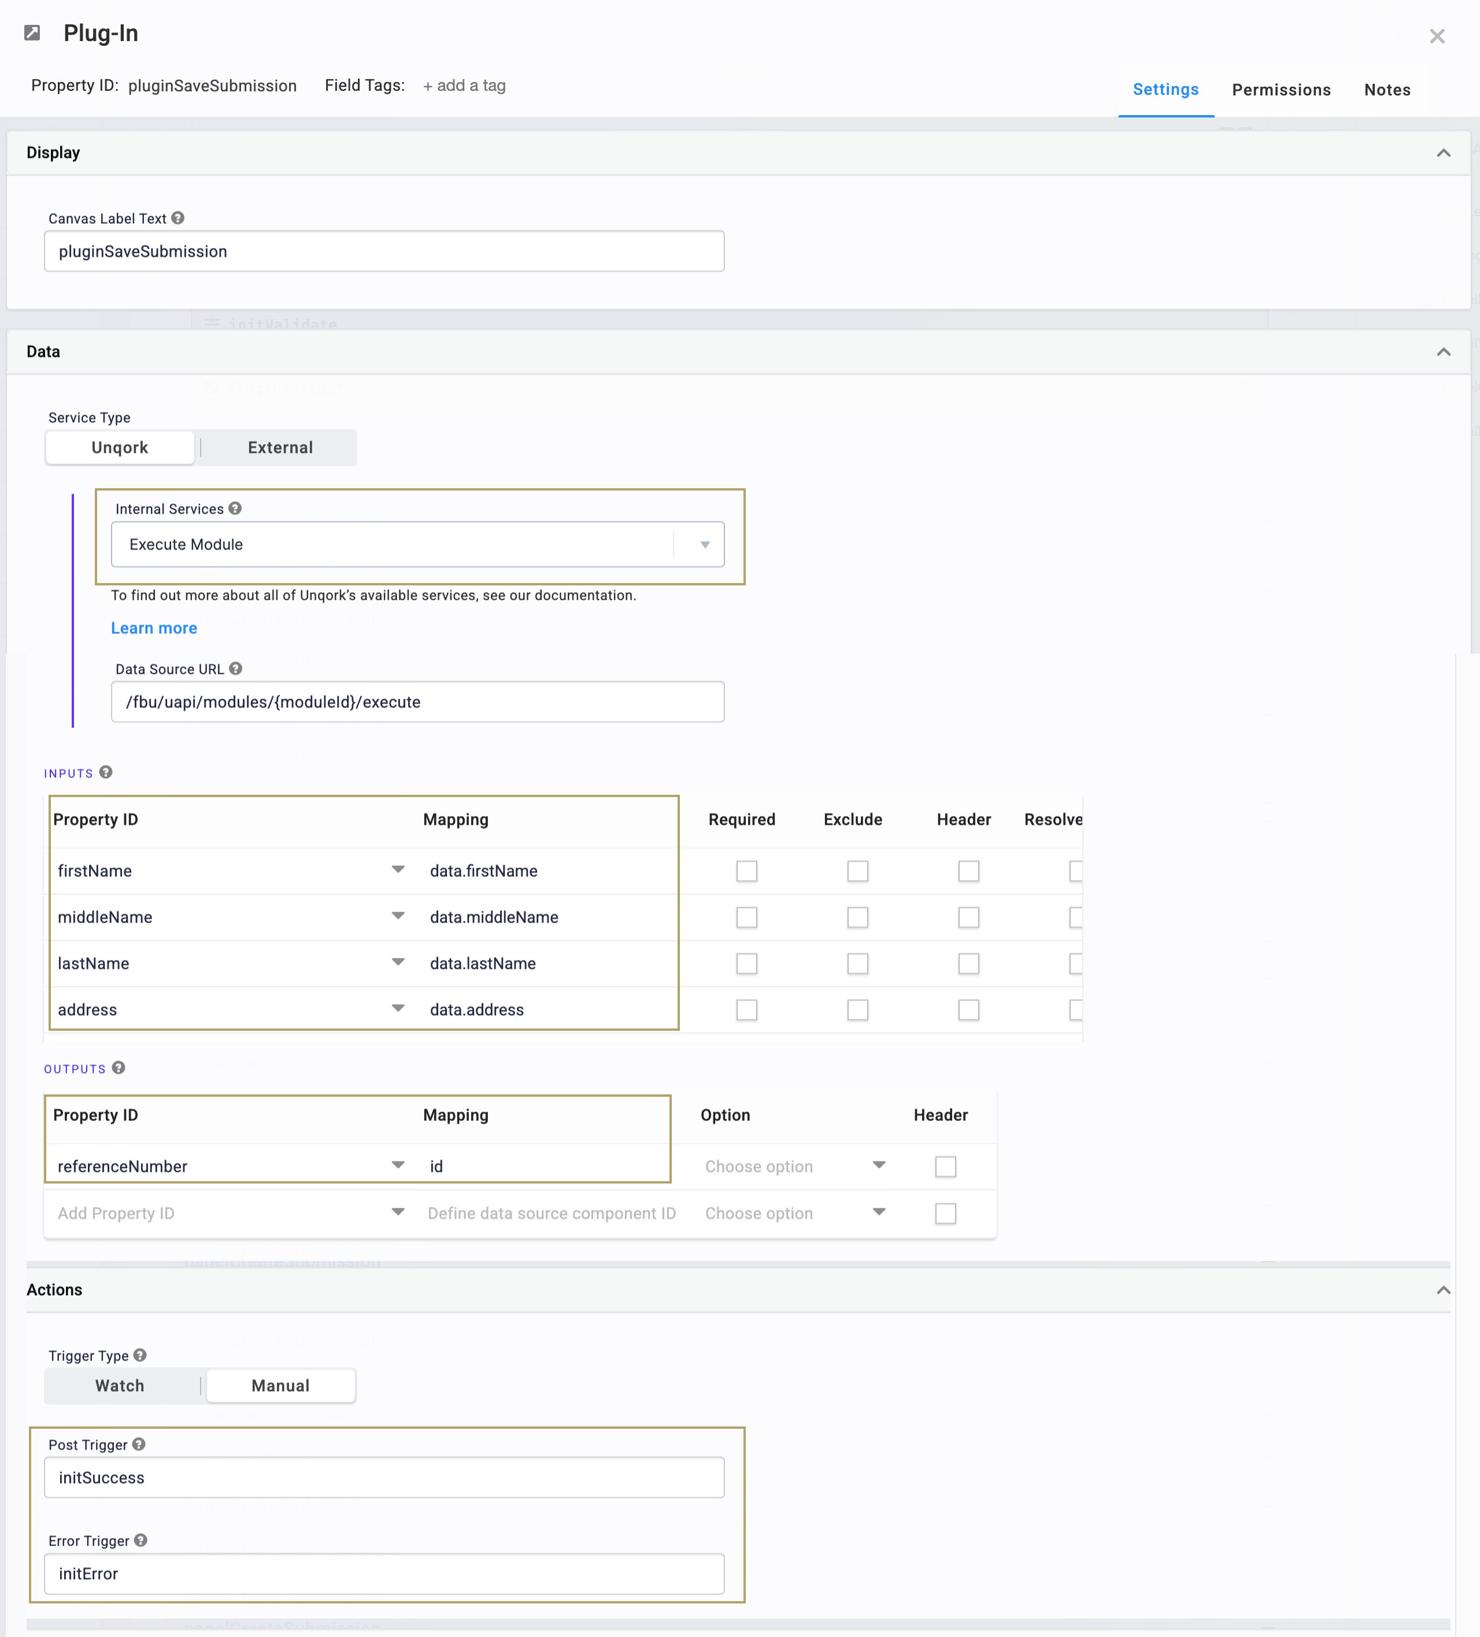Open the Internal Services dropdown
Image resolution: width=1480 pixels, height=1637 pixels.
(417, 544)
